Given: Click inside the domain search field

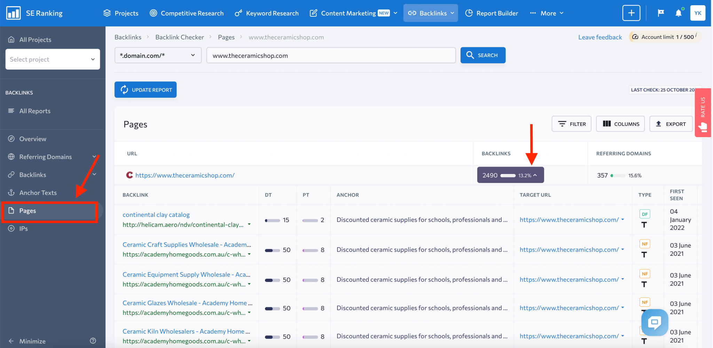Looking at the screenshot, I should coord(331,55).
